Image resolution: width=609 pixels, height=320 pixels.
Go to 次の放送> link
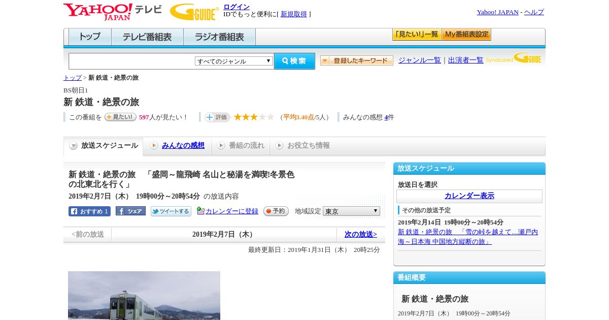point(361,235)
